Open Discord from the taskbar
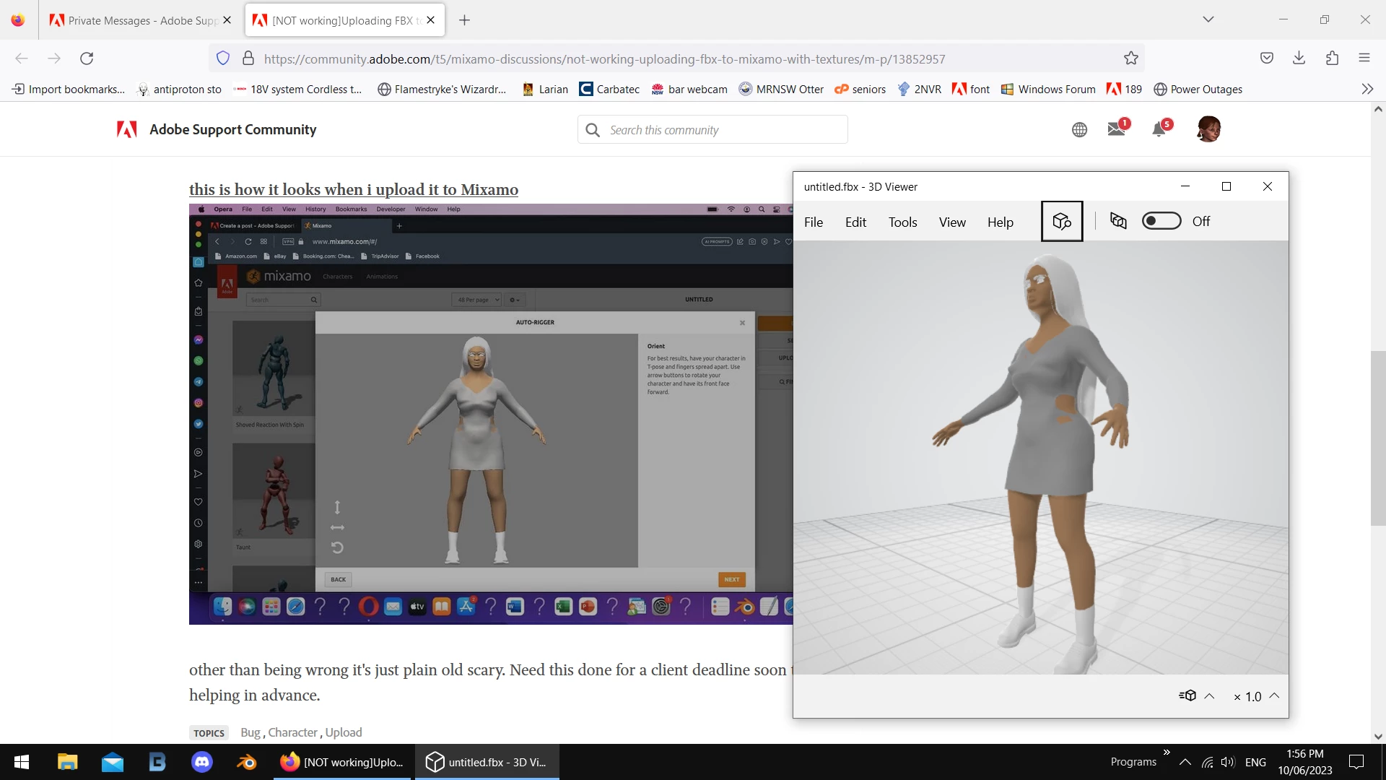The image size is (1386, 780). (202, 762)
